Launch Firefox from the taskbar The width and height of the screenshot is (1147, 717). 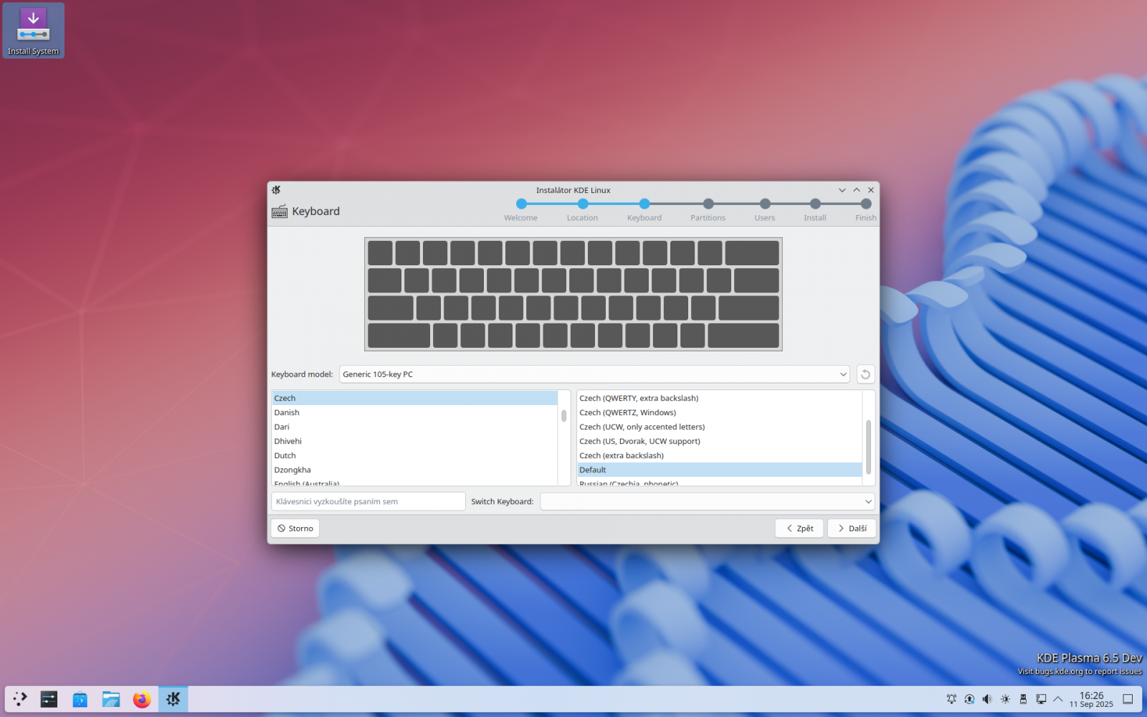142,699
